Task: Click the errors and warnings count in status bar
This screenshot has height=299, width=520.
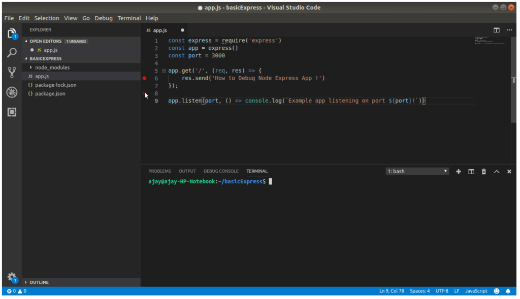Action: tap(17, 291)
